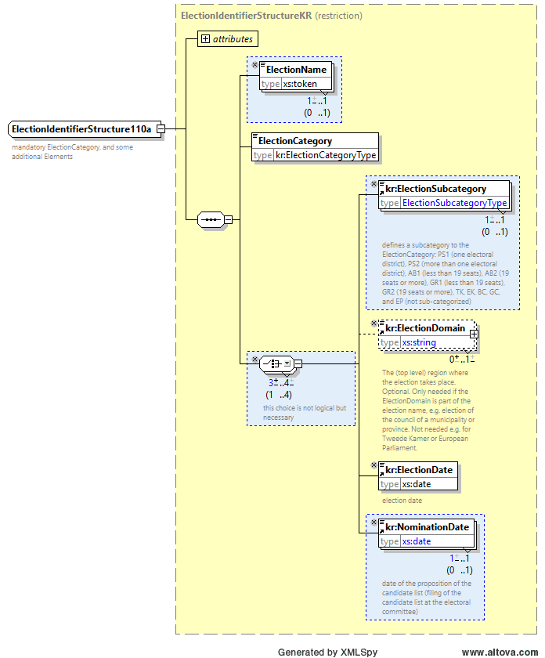Click 'The (top level) region' annotation text
Screen dimensions: 545x658
[428, 410]
